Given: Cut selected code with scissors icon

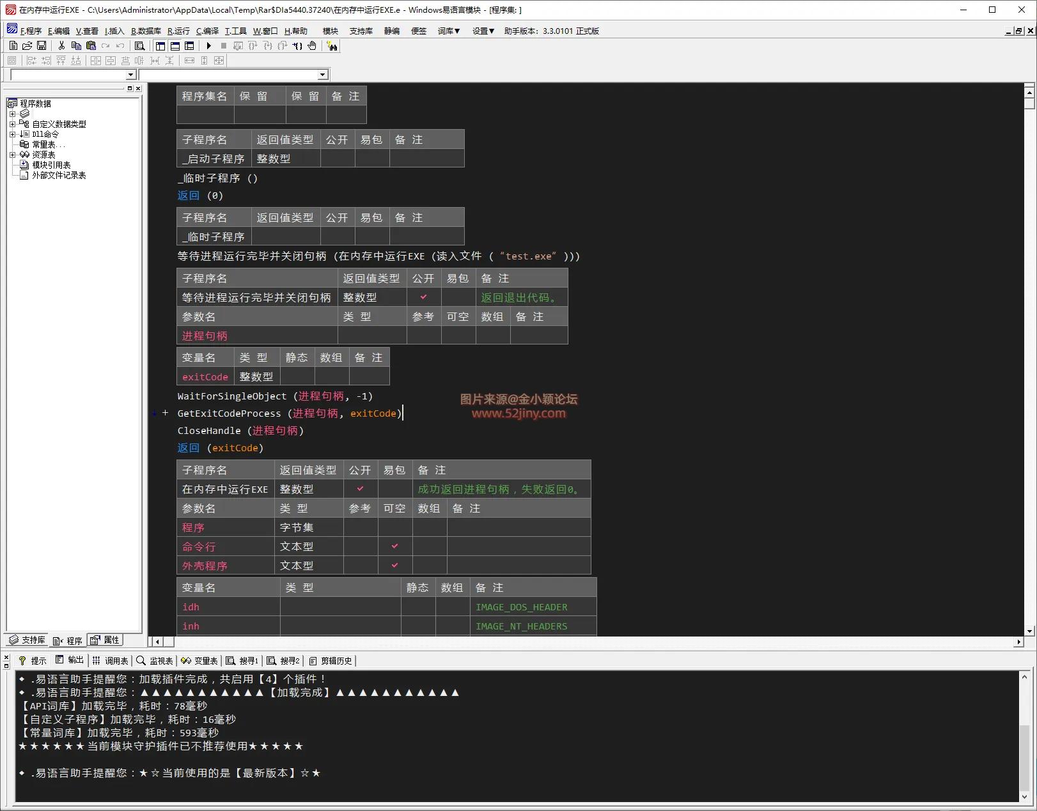Looking at the screenshot, I should pyautogui.click(x=61, y=45).
